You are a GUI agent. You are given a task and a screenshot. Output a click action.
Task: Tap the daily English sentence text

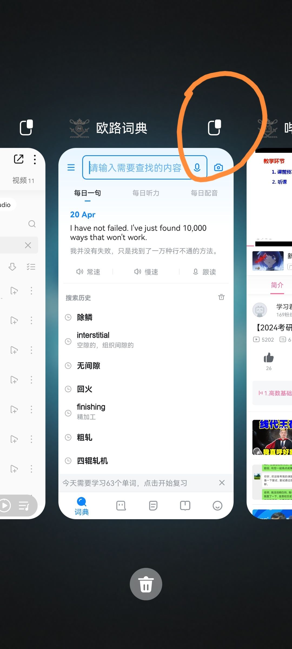point(138,233)
